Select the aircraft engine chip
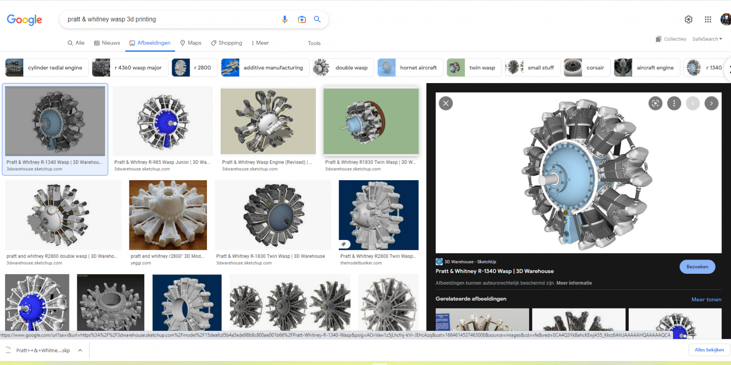The image size is (731, 365). point(647,68)
